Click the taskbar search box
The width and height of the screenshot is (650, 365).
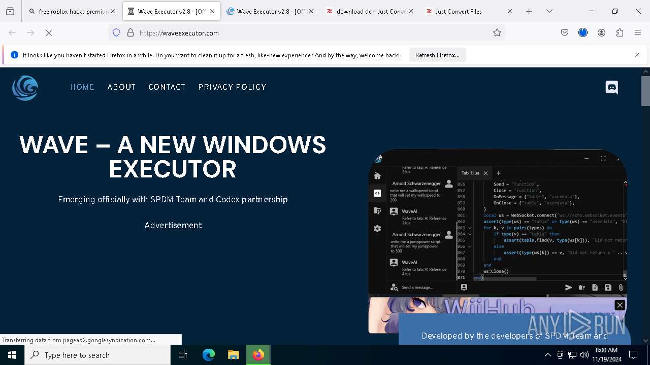point(97,355)
